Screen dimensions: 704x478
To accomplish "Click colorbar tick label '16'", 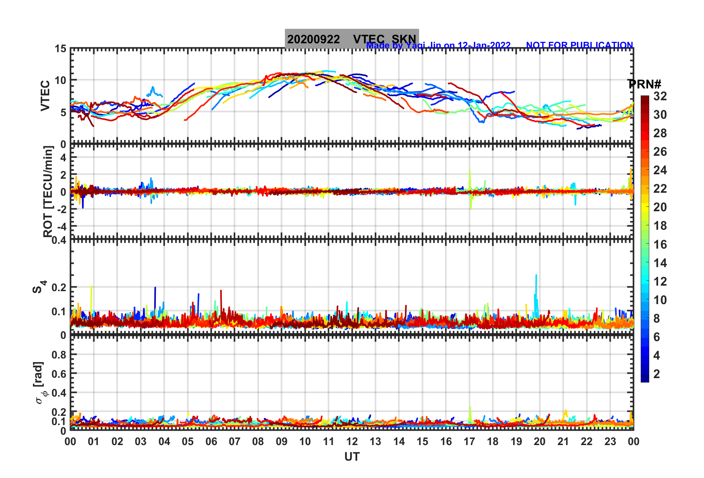I will [660, 245].
